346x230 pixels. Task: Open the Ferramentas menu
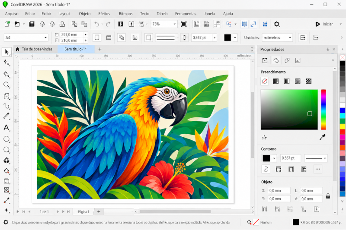(x=186, y=14)
